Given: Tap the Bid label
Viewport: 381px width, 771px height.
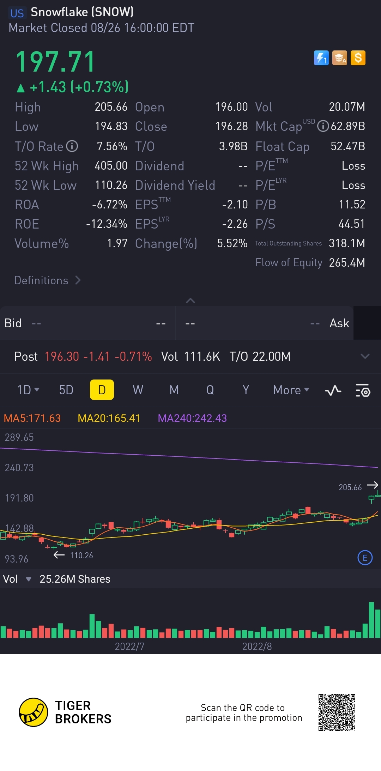Looking at the screenshot, I should tap(13, 323).
